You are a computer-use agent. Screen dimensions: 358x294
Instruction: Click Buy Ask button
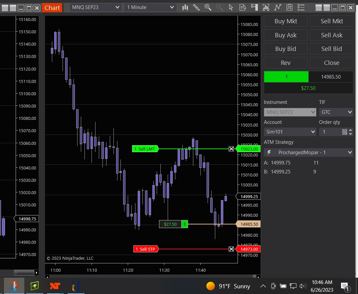285,35
